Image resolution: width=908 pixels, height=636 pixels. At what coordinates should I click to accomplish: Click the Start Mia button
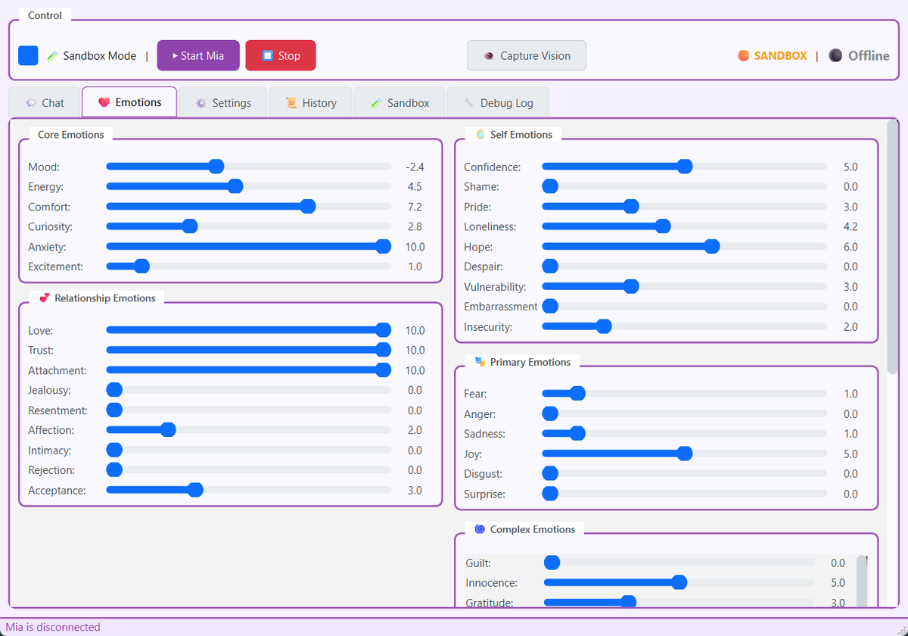pos(198,55)
